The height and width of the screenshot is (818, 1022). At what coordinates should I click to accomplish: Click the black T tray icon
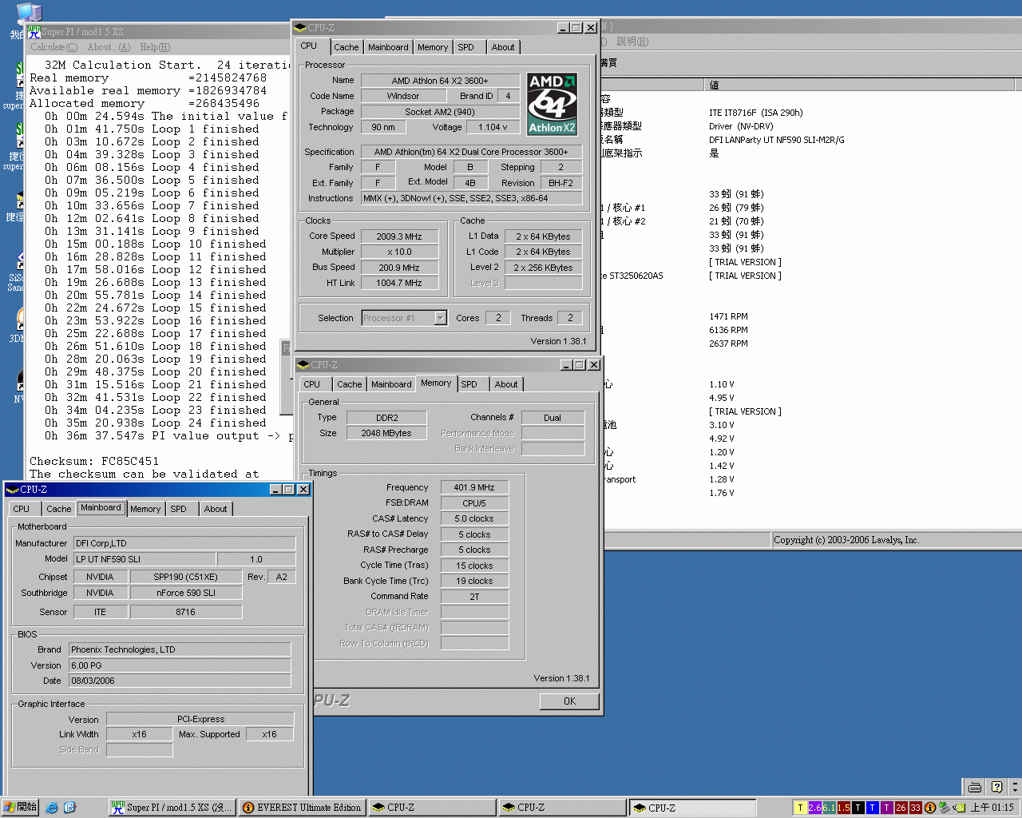tap(858, 808)
